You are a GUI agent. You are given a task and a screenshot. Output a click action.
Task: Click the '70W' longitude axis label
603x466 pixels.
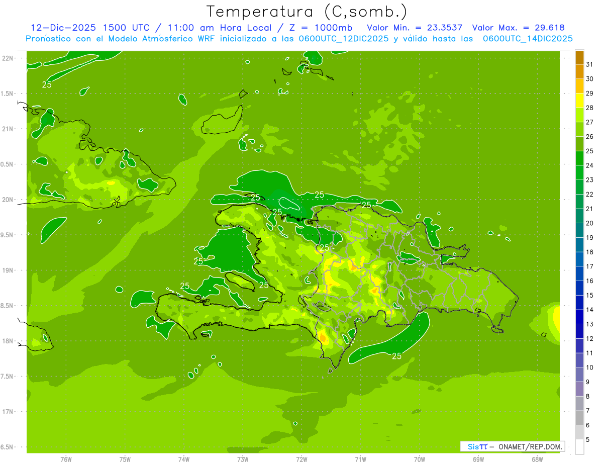click(x=420, y=459)
